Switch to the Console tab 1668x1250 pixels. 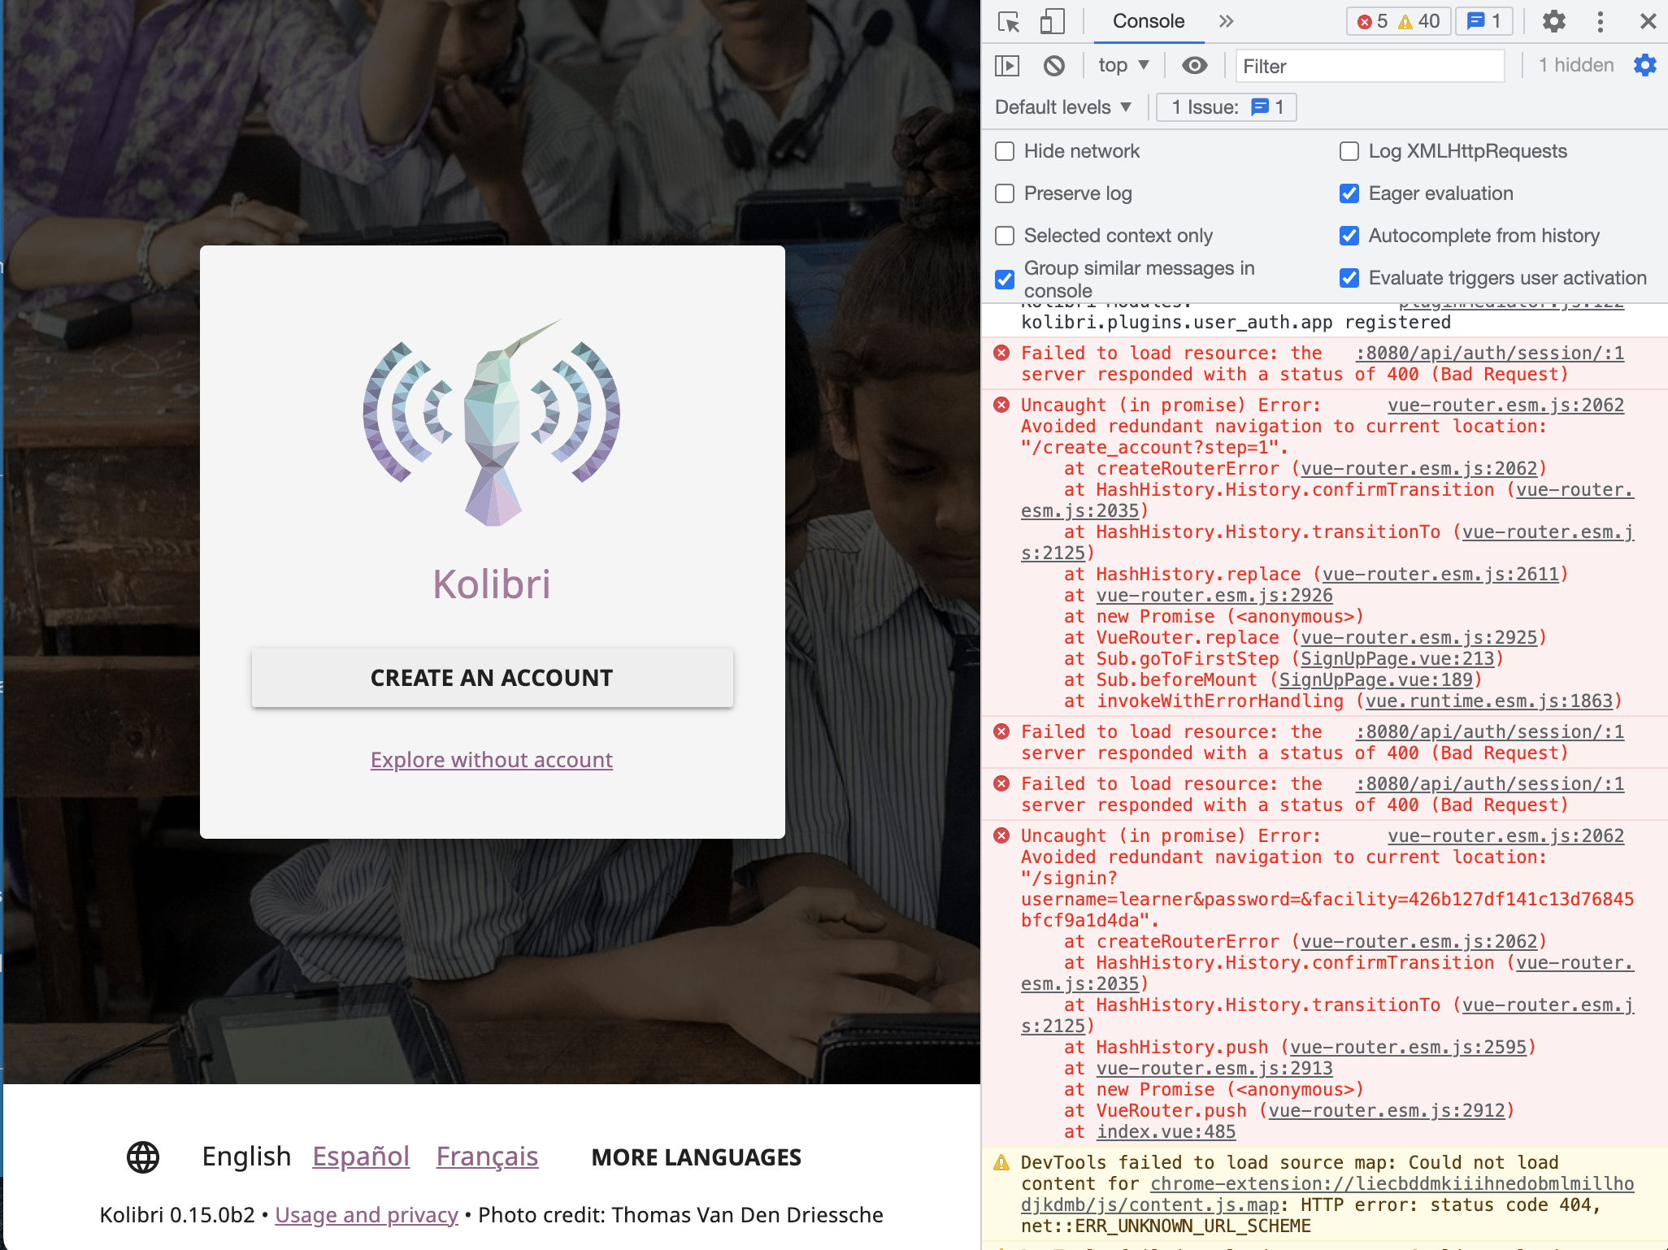coord(1147,21)
